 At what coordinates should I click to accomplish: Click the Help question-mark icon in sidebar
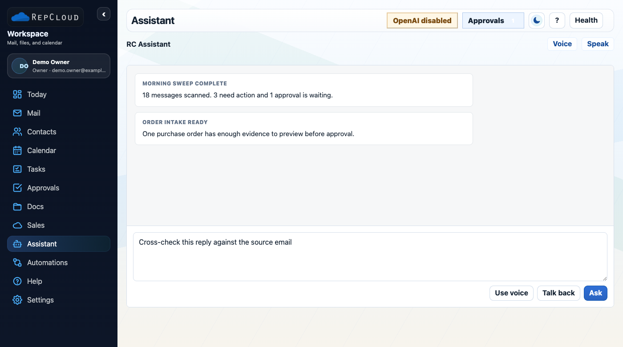[x=17, y=281]
